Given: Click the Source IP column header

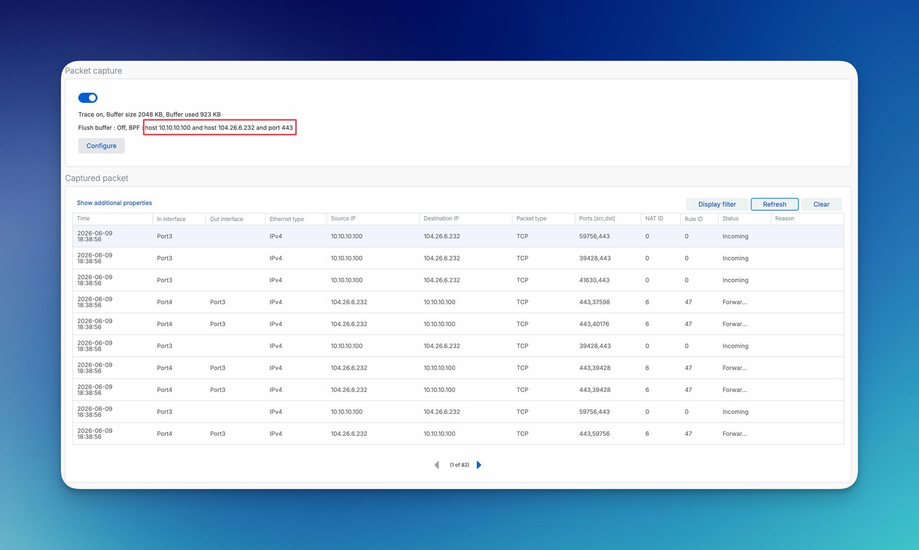Looking at the screenshot, I should click(x=343, y=219).
